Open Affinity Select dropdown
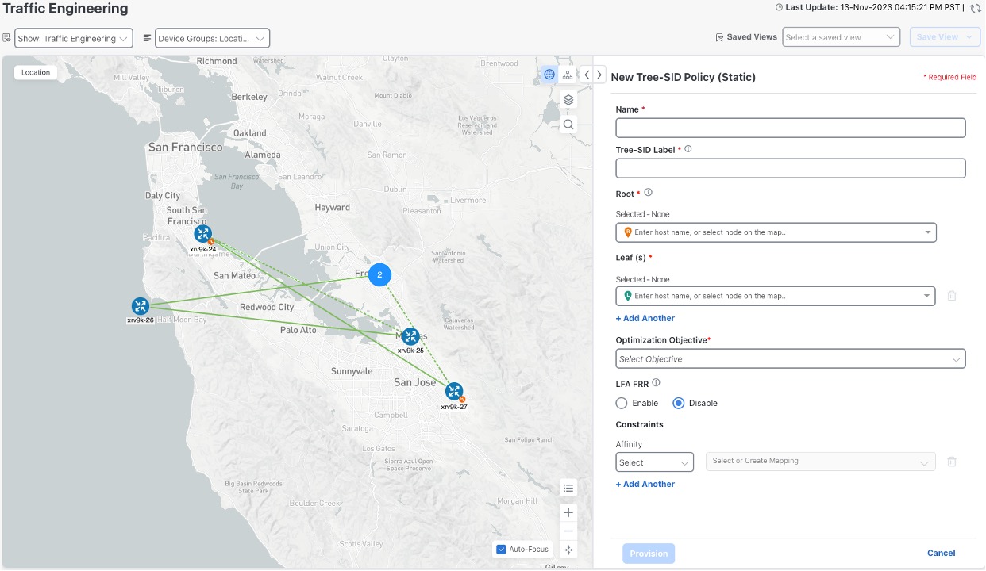Viewport: 986px width, 571px height. pos(655,462)
